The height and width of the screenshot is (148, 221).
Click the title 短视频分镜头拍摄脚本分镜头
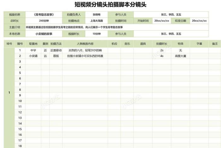click(x=110, y=4)
